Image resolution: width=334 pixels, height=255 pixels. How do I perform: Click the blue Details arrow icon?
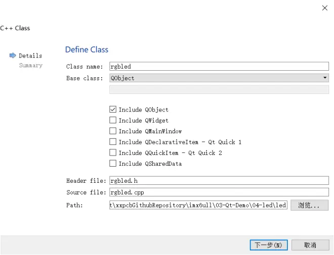pos(13,56)
